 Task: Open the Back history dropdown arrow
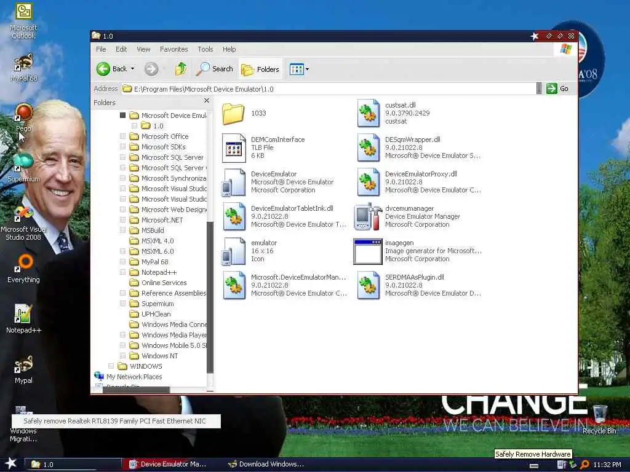pyautogui.click(x=133, y=69)
